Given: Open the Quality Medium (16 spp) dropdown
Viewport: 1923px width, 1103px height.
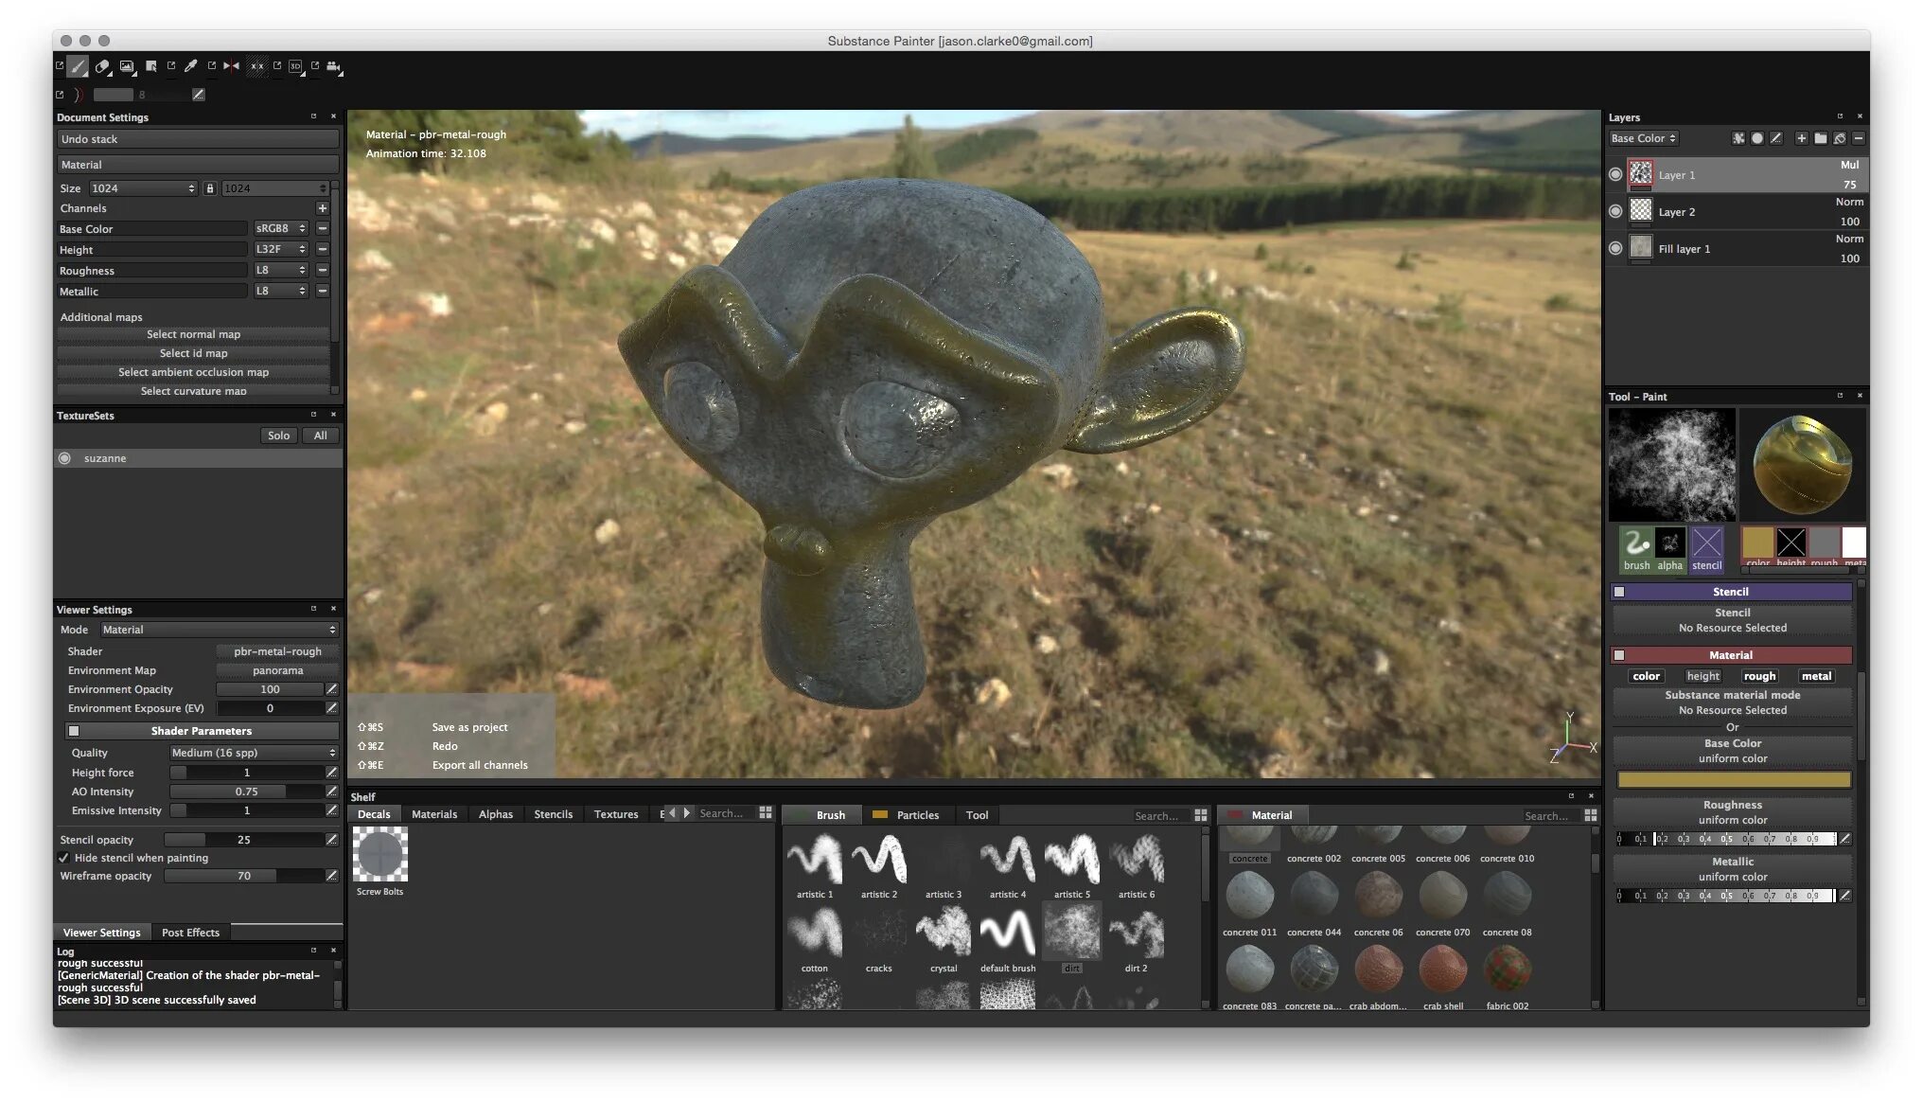Looking at the screenshot, I should (253, 753).
